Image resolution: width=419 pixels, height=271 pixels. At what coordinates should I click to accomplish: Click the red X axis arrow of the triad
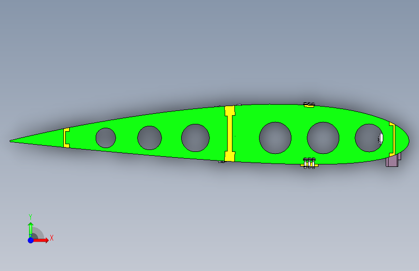(x=41, y=240)
